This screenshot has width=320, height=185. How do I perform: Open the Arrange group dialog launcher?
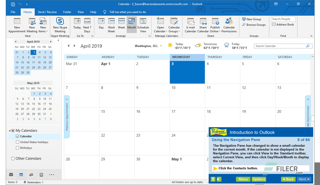[149, 36]
